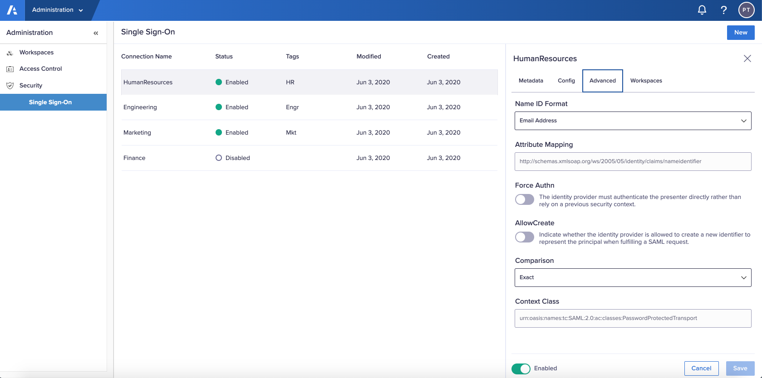
Task: Click the Workspaces sidebar icon
Action: click(x=10, y=53)
